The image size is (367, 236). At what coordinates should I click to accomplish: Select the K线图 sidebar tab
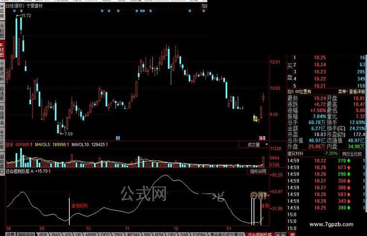[x=2, y=50]
